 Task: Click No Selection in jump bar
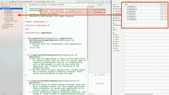click(61, 5)
